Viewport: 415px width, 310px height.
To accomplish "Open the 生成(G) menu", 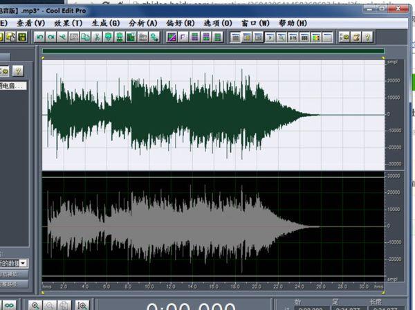I will 106,24.
